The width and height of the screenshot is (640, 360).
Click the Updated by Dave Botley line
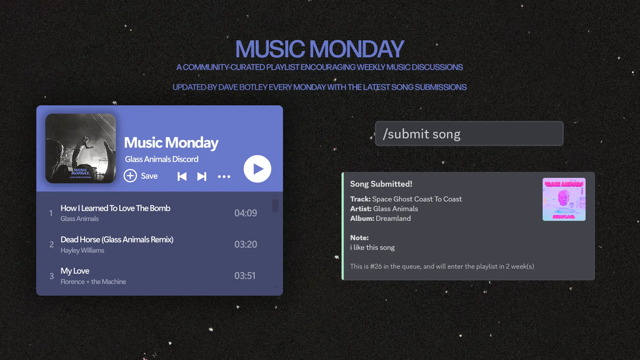(320, 87)
